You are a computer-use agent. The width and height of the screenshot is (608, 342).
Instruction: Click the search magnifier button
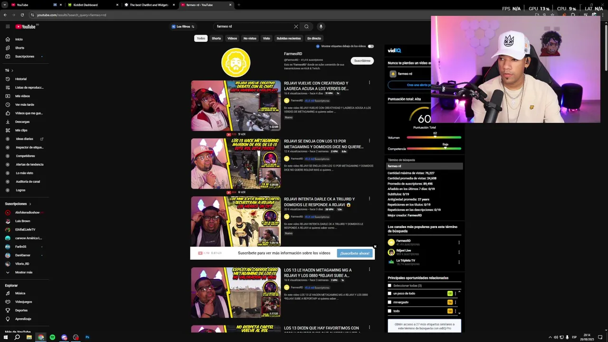click(x=306, y=27)
